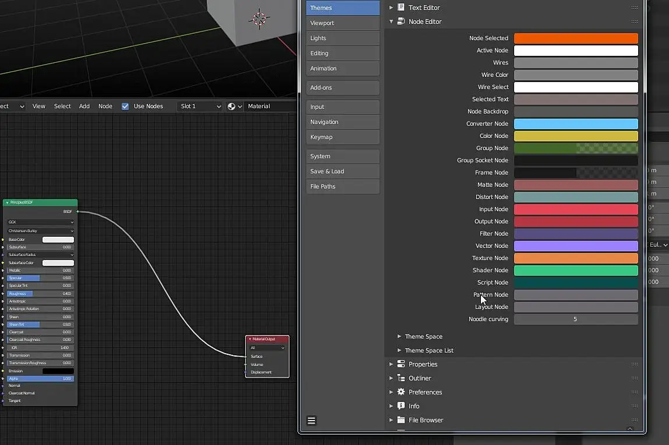Click the Noodle curving value field
This screenshot has height=445, width=669.
point(575,319)
